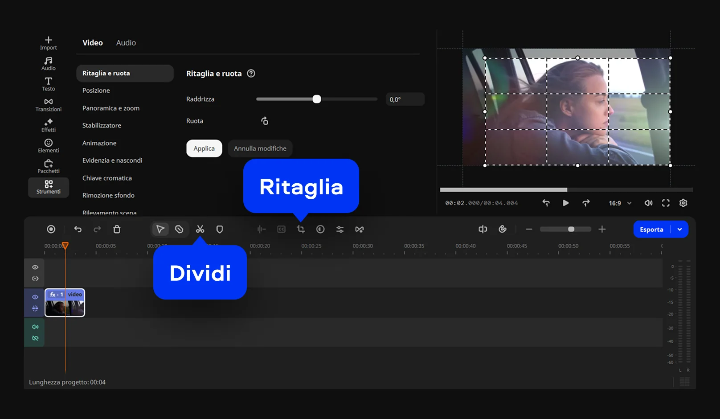Click the Raddrizza slider handle
720x419 pixels.
click(x=317, y=99)
